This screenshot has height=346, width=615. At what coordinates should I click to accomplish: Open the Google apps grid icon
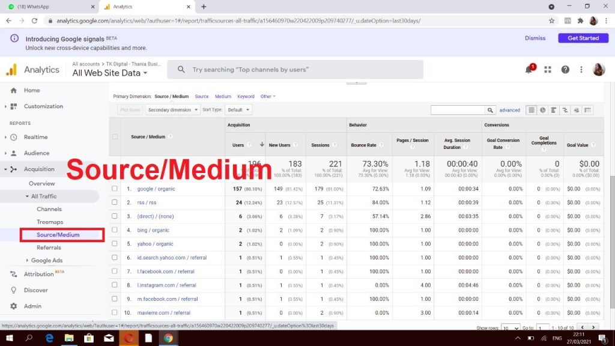click(x=548, y=70)
